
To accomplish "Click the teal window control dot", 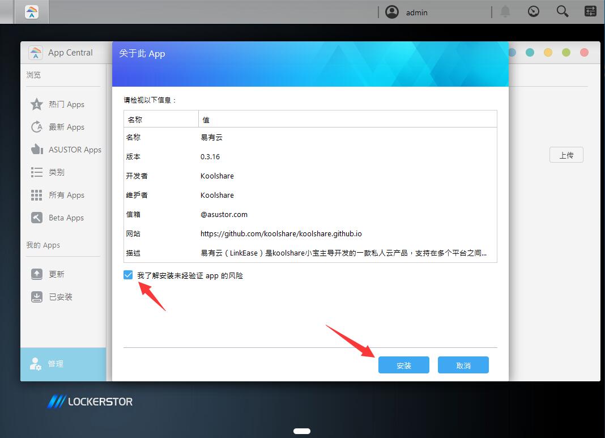I will pos(530,53).
